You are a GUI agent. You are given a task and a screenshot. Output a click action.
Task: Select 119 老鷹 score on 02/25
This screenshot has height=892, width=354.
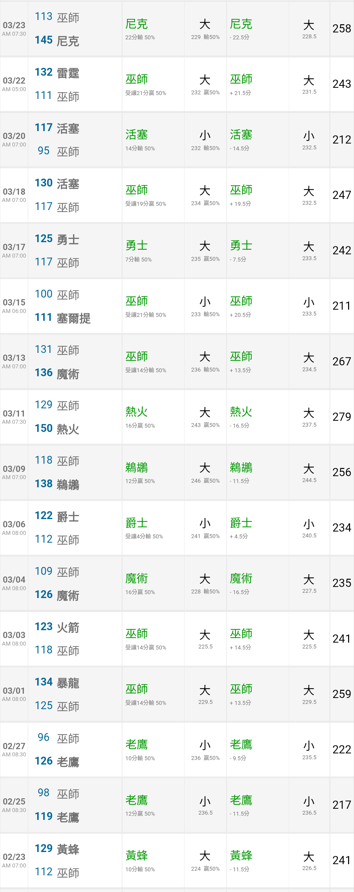click(x=57, y=817)
